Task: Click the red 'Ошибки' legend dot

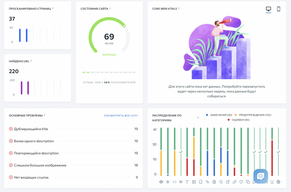Action: (x=229, y=120)
